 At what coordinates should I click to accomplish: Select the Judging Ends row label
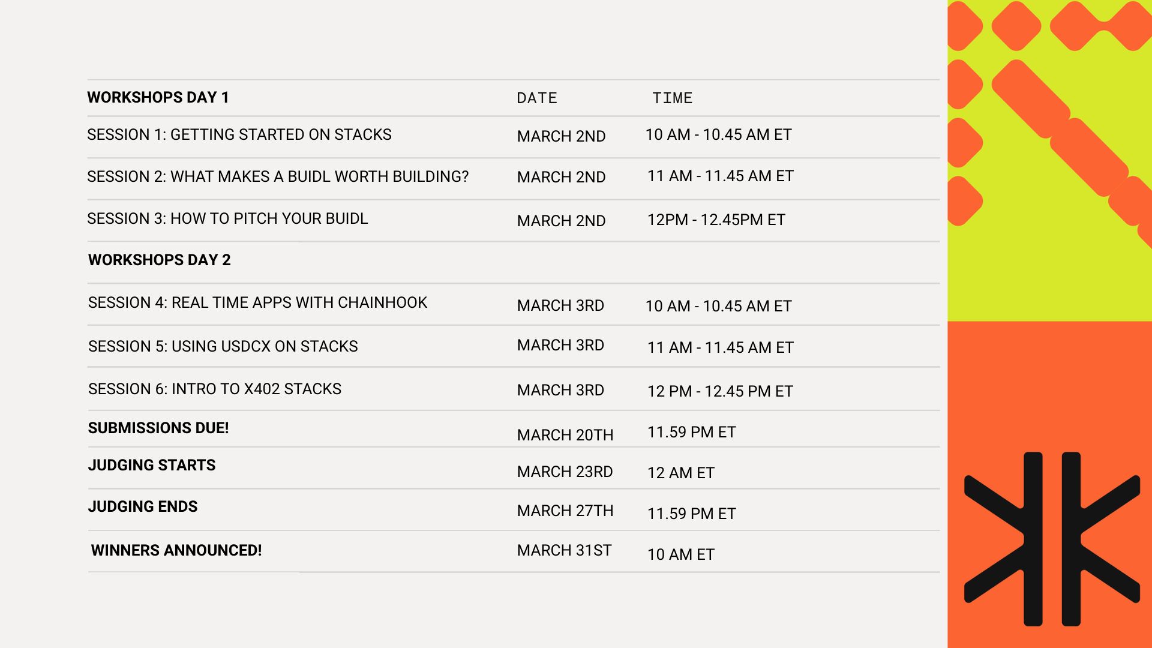142,506
